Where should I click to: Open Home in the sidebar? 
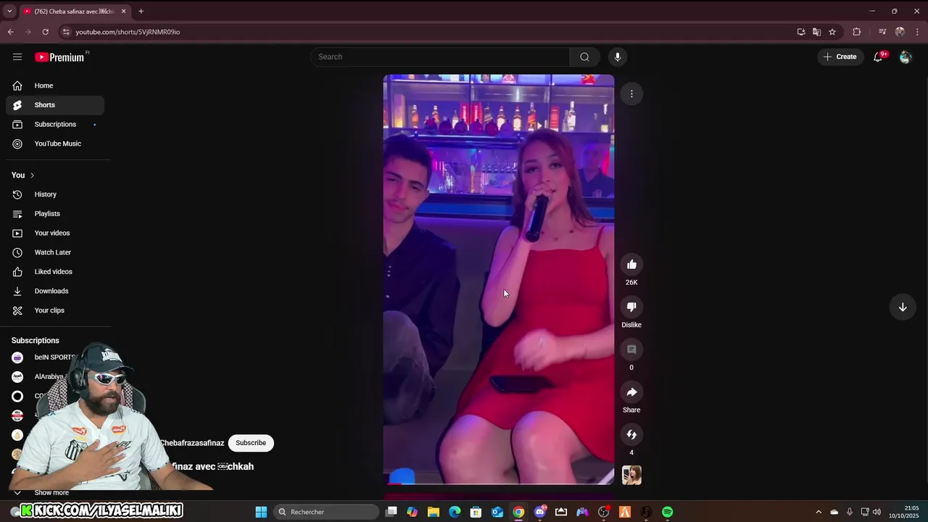point(55,86)
